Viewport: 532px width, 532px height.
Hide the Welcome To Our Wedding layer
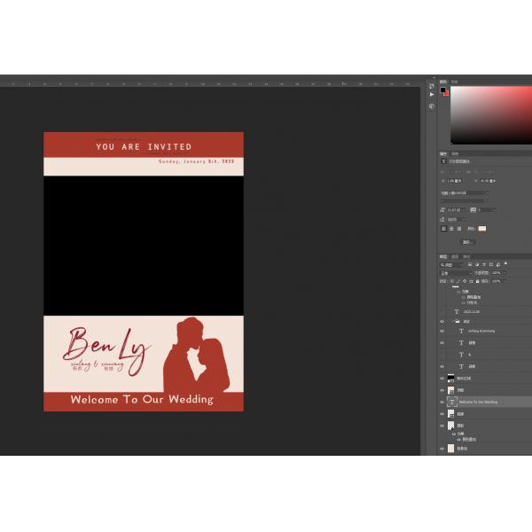tap(442, 402)
